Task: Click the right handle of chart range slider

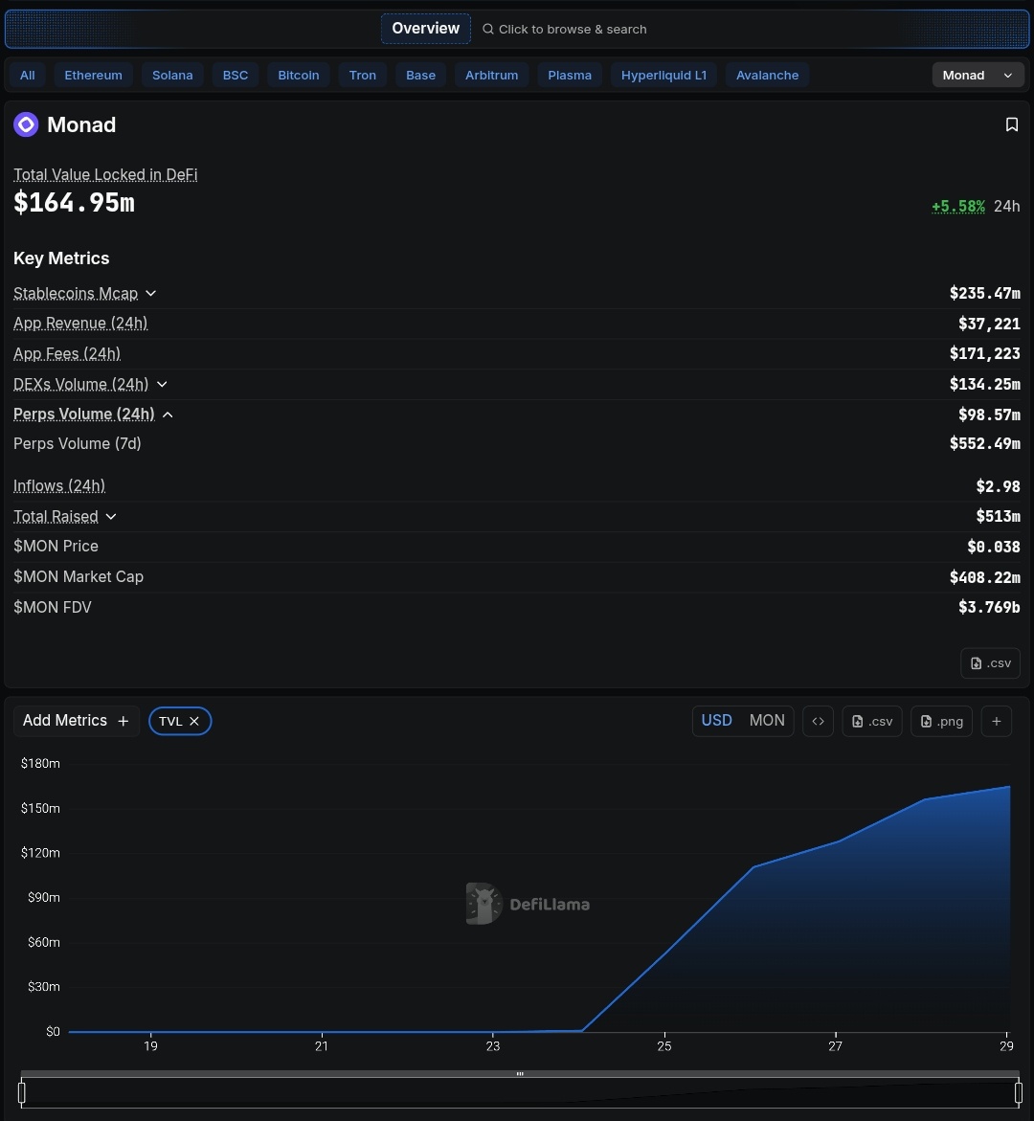Action: coord(1019,1092)
